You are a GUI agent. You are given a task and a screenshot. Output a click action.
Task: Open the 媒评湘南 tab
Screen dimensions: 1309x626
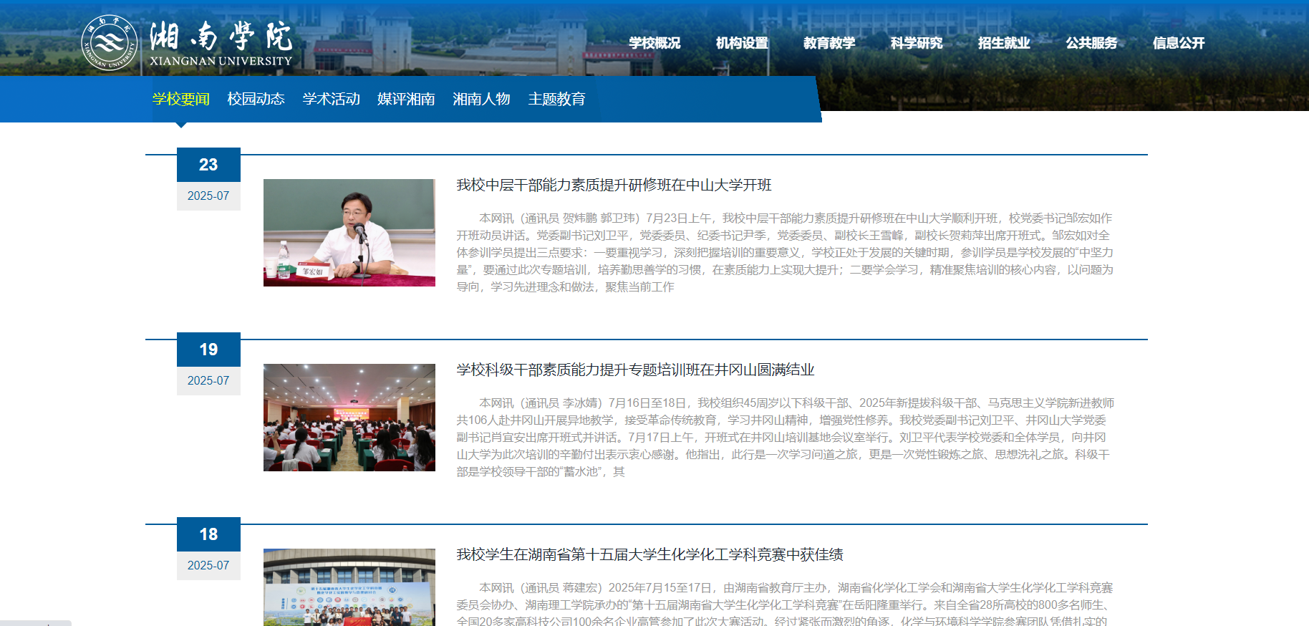pyautogui.click(x=407, y=99)
